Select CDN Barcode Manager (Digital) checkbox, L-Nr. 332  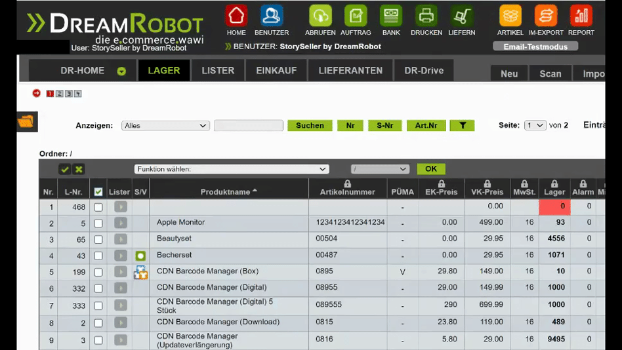98,288
